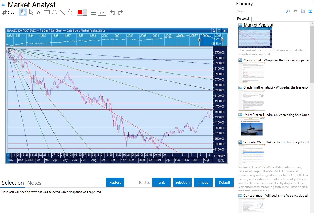Open the color picker dropdown arrow
Image resolution: width=314 pixels, height=213 pixels.
(x=85, y=12)
